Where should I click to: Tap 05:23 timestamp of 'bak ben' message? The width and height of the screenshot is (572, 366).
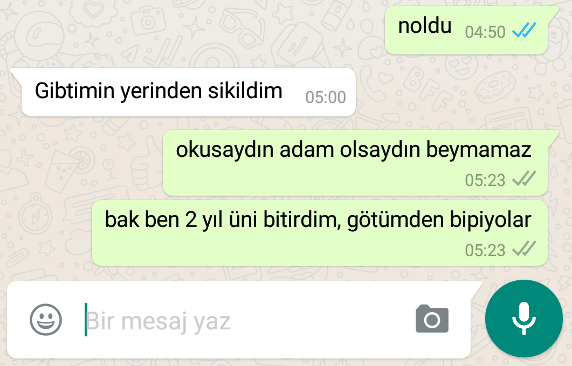[485, 250]
